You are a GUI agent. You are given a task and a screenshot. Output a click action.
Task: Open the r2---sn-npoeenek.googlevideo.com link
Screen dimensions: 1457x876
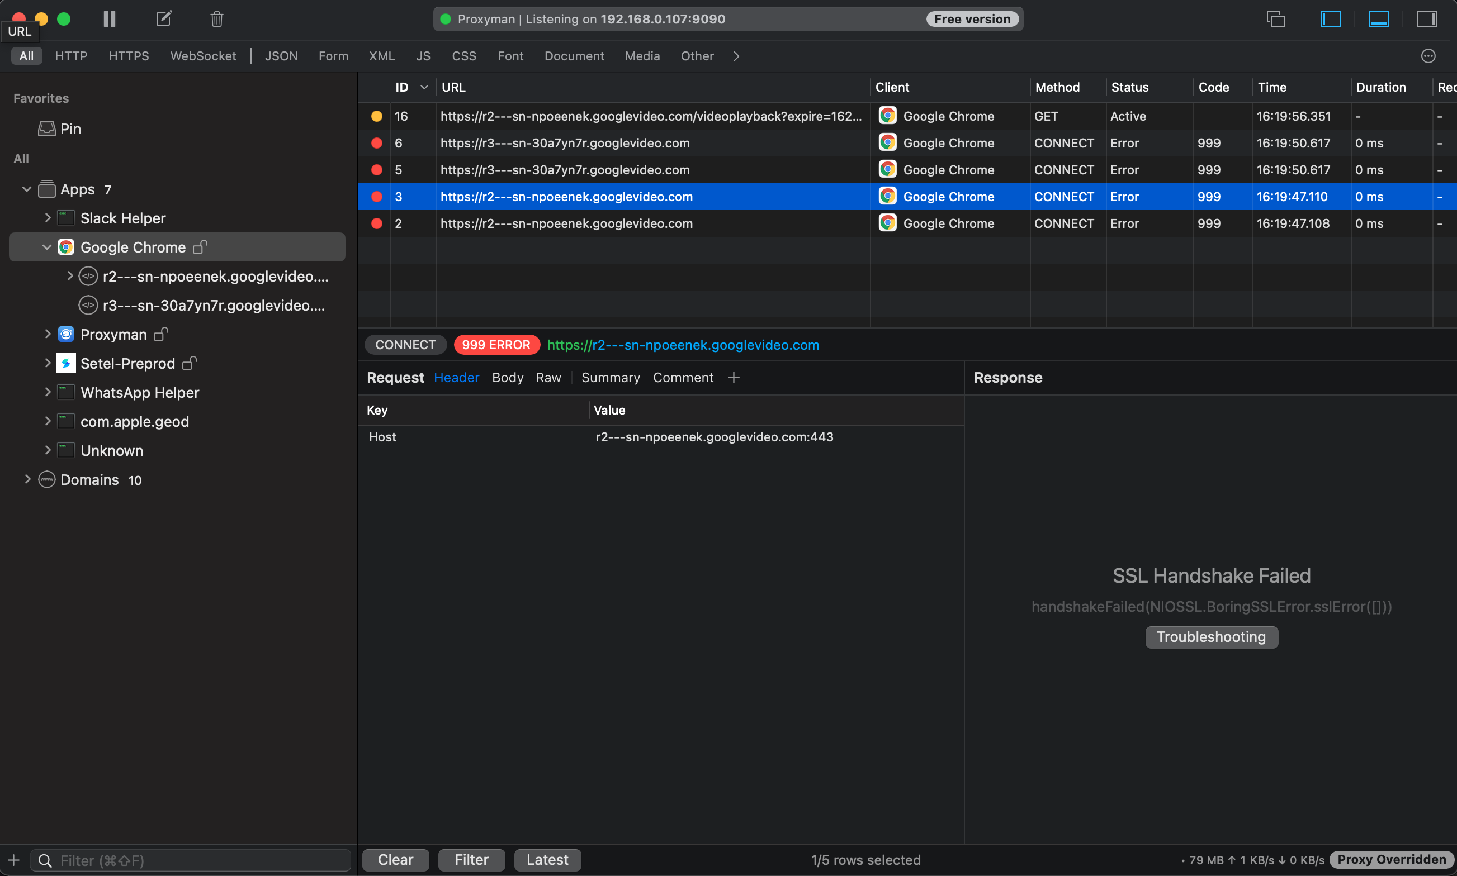pyautogui.click(x=682, y=345)
